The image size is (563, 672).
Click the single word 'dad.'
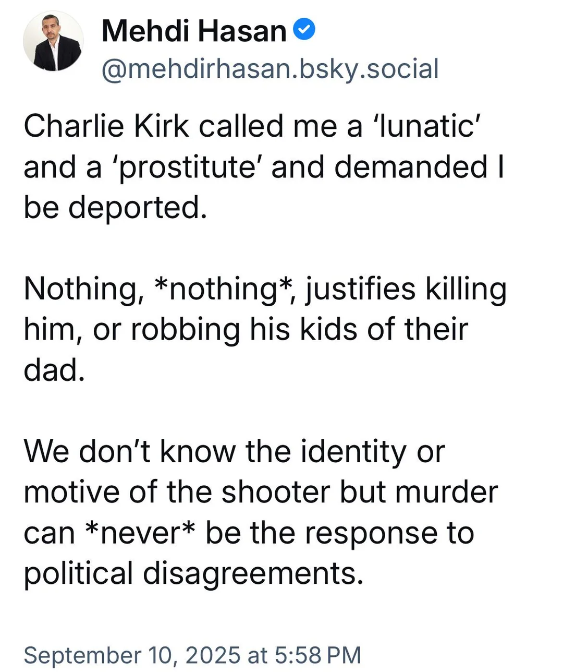(x=54, y=370)
